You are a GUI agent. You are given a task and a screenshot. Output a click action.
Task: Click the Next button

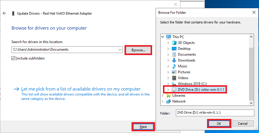click(143, 127)
